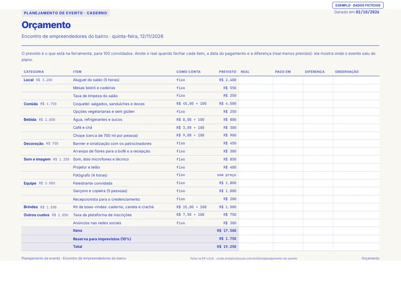Select 'Fotógrafo (4 horas)' item
401x284 pixels.
(x=90, y=175)
